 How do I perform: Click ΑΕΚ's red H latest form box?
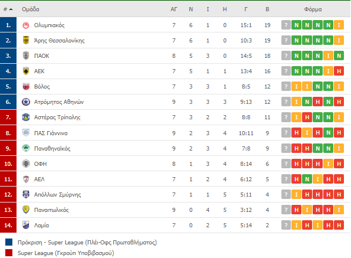pyautogui.click(x=339, y=71)
